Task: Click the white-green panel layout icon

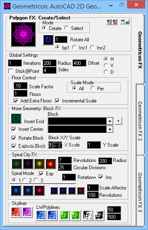Action: 122,22
